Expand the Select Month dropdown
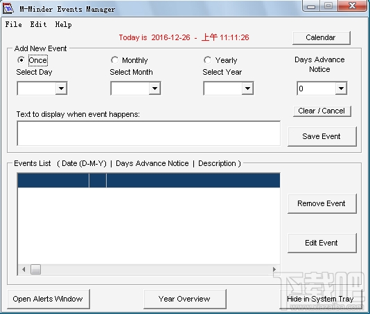 pyautogui.click(x=155, y=89)
